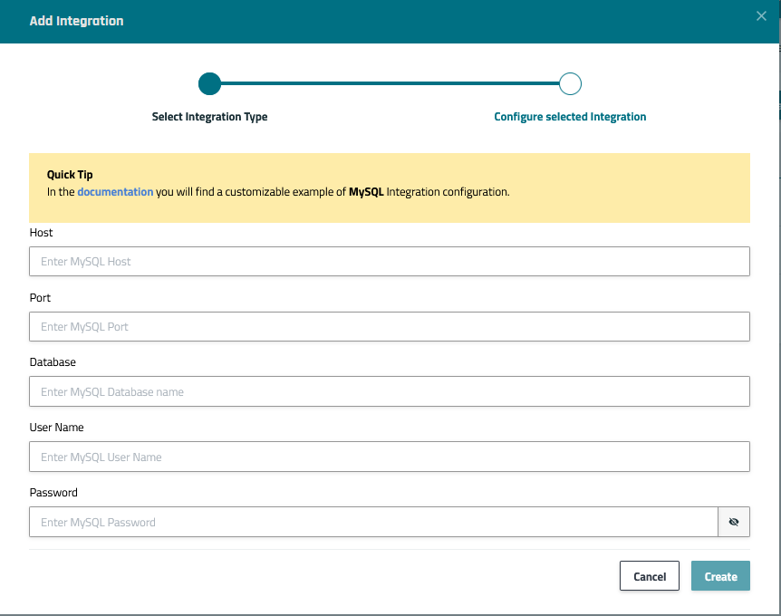This screenshot has width=781, height=616.
Task: Click the empty second step circle
Action: click(x=570, y=84)
